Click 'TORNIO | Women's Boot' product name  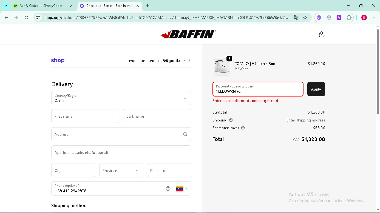click(256, 64)
